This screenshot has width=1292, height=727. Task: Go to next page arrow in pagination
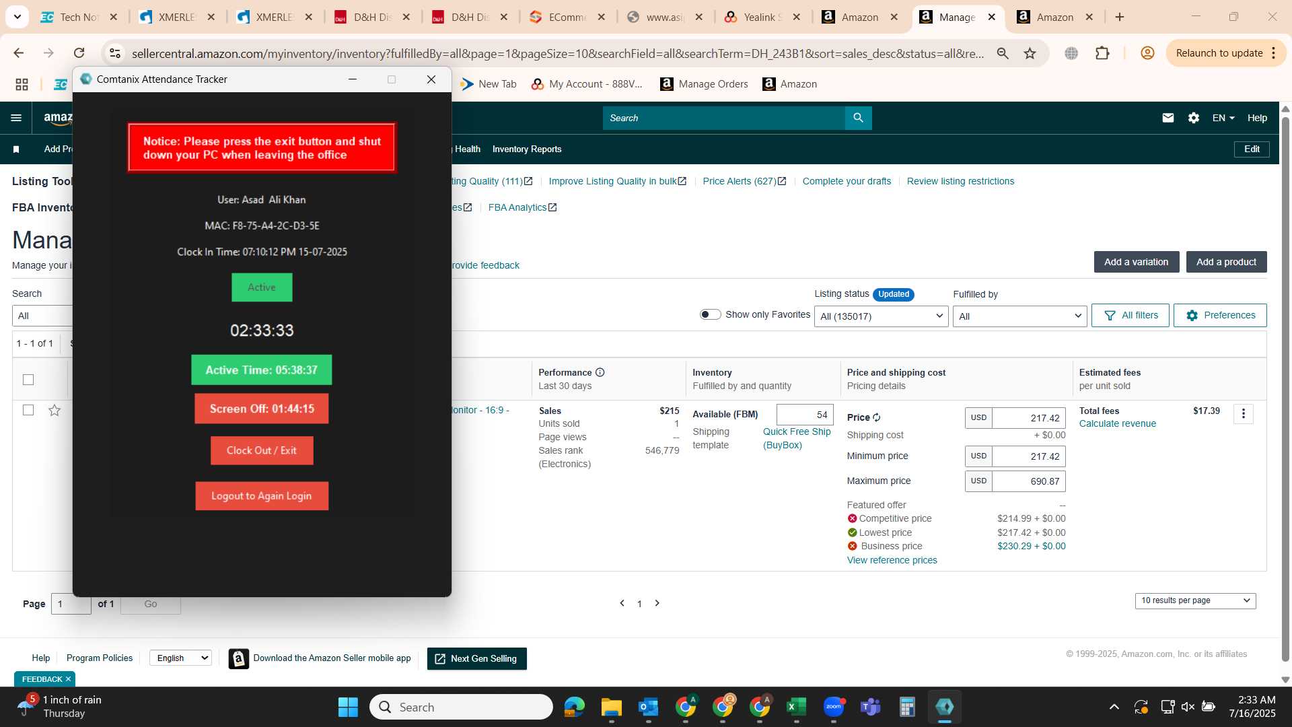click(657, 603)
